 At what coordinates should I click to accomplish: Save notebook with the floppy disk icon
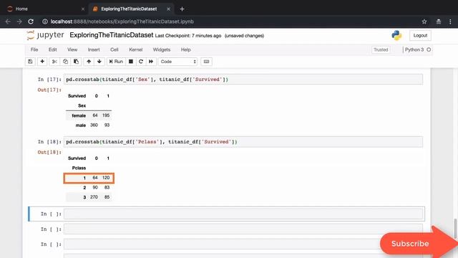pos(30,62)
